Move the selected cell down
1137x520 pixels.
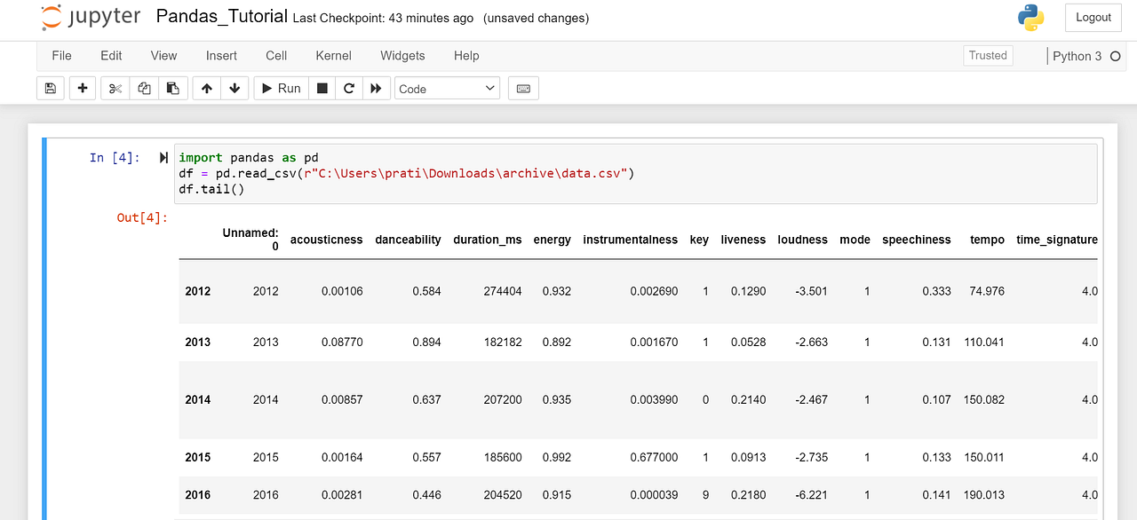tap(234, 88)
